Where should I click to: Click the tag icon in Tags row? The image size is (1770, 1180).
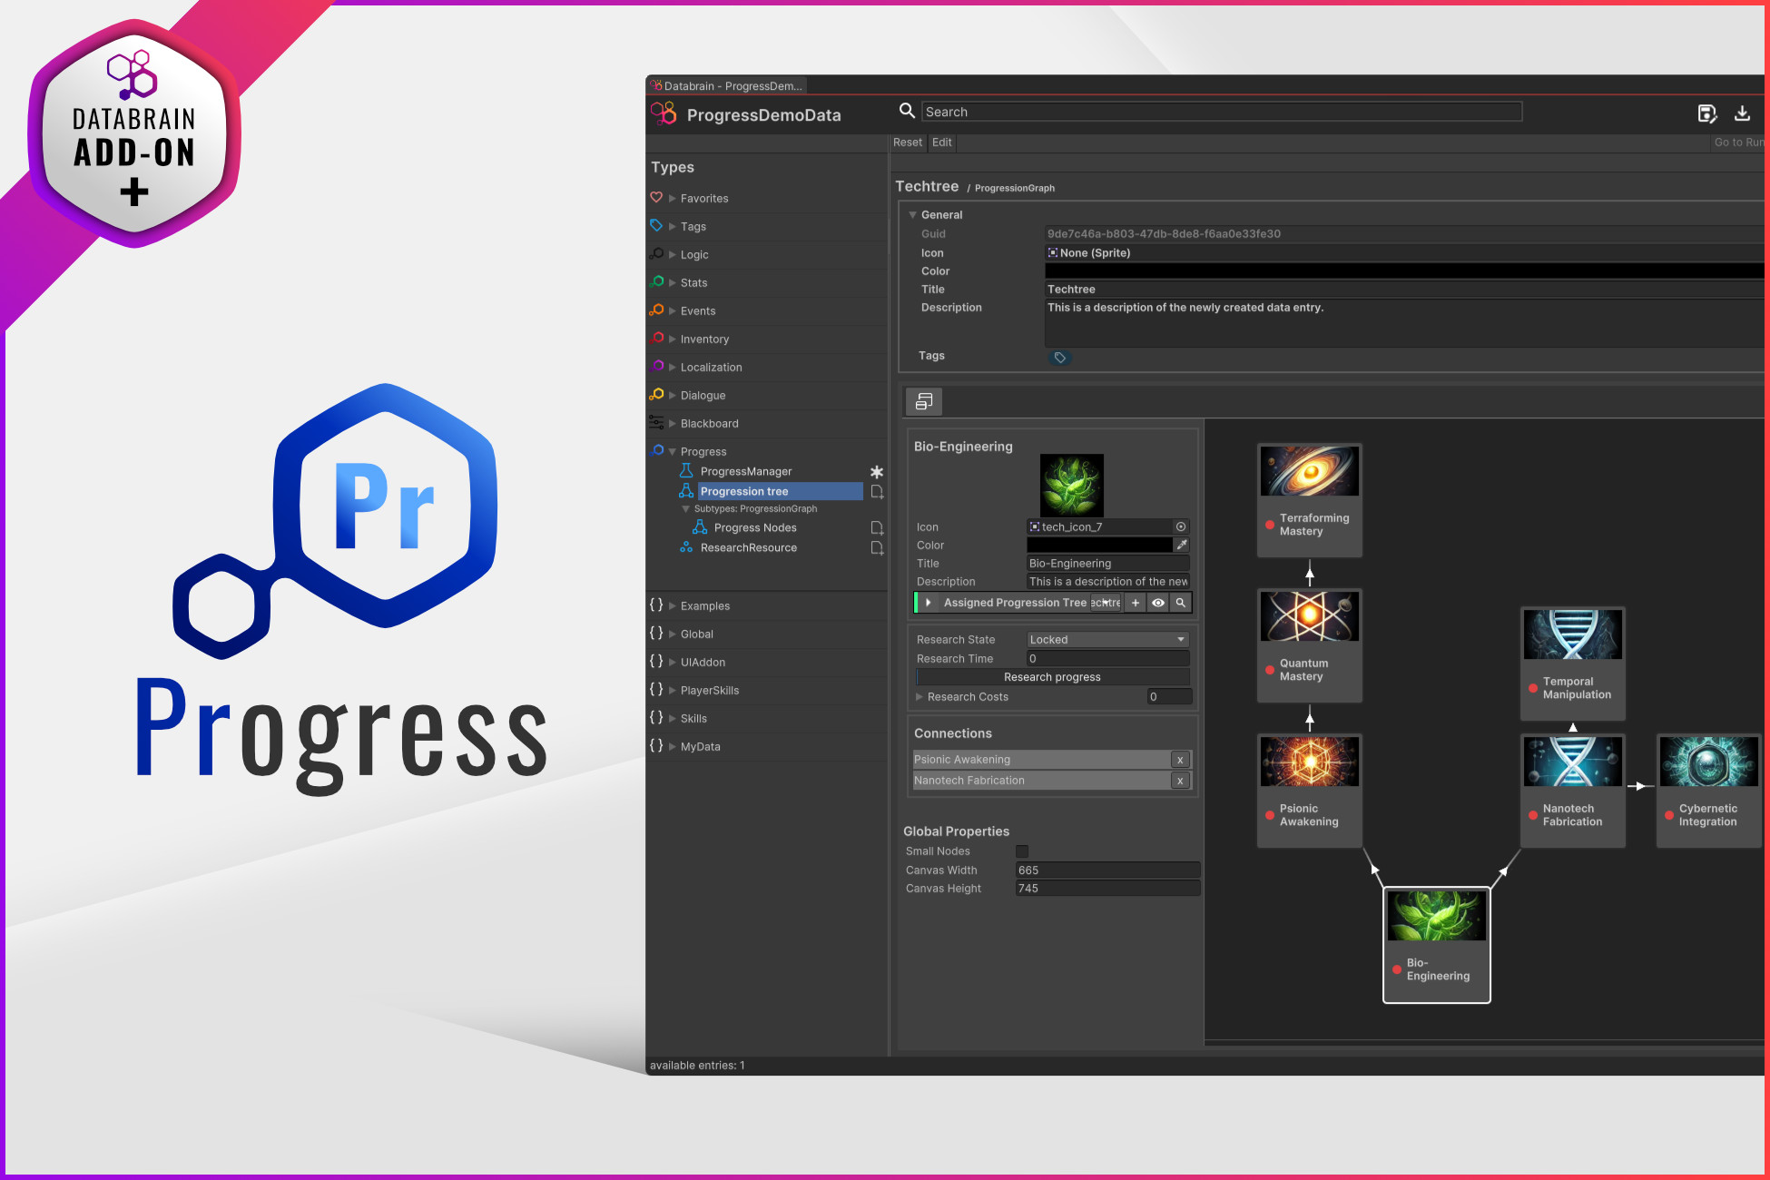[x=1059, y=358]
